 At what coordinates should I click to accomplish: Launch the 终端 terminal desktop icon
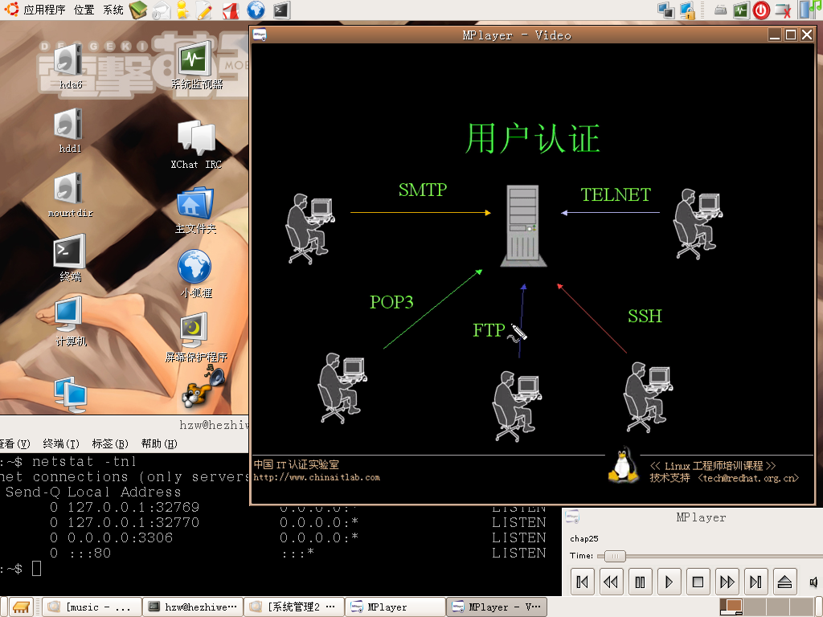tap(70, 258)
